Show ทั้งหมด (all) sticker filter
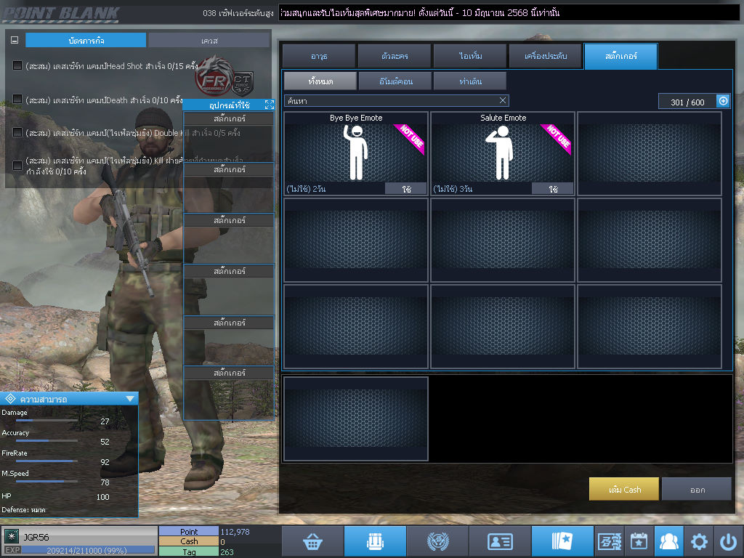 (320, 81)
